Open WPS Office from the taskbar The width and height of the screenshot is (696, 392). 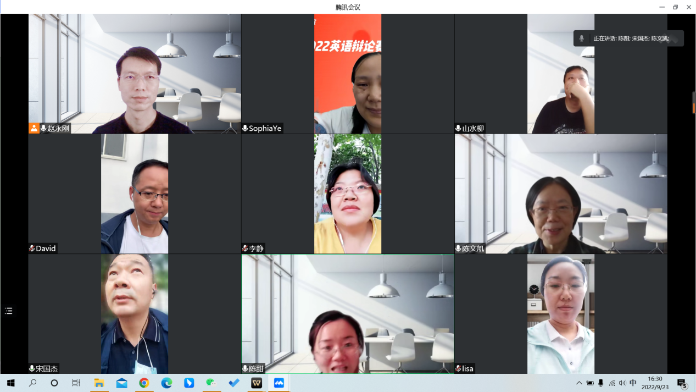point(257,383)
